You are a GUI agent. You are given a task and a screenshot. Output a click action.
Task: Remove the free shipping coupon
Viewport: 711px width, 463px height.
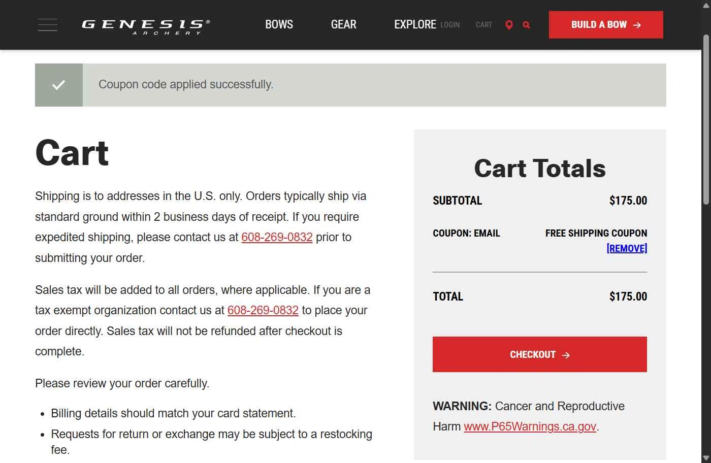click(x=627, y=248)
